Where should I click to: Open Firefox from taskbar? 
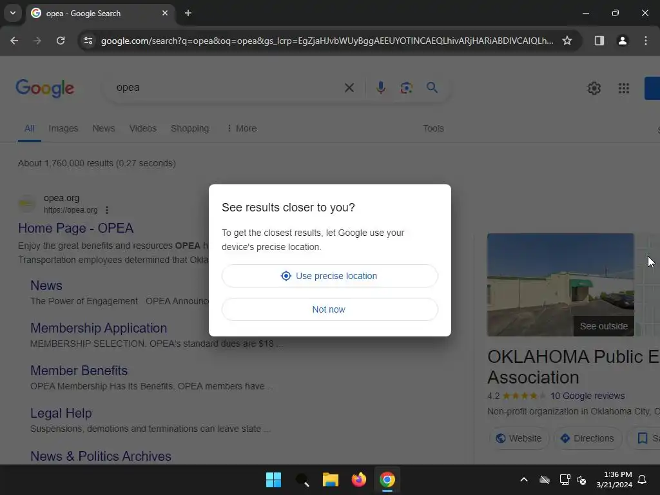click(358, 480)
